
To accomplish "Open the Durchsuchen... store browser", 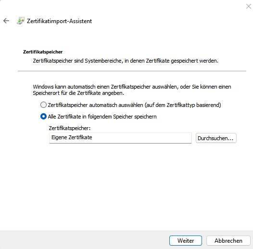I will [x=216, y=138].
